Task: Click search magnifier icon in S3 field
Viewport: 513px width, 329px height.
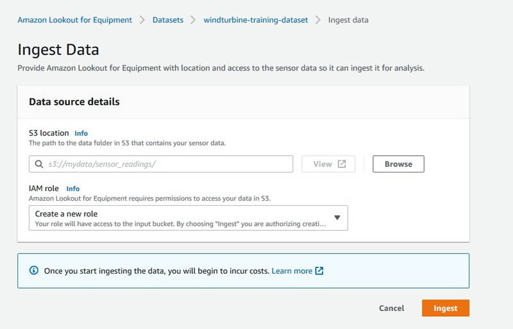Action: tap(39, 164)
